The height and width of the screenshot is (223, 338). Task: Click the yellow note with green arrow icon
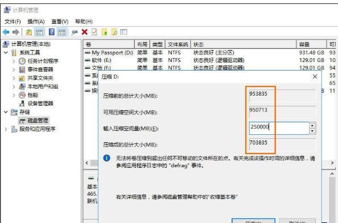(x=104, y=32)
